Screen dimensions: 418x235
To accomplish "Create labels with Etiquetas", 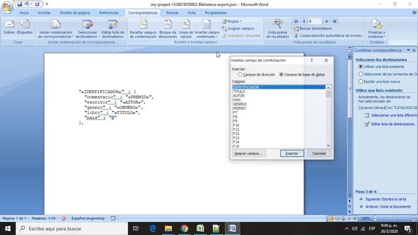I will pos(25,27).
